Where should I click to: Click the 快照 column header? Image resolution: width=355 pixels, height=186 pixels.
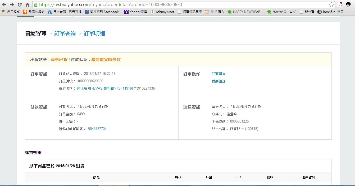pyautogui.click(x=270, y=178)
